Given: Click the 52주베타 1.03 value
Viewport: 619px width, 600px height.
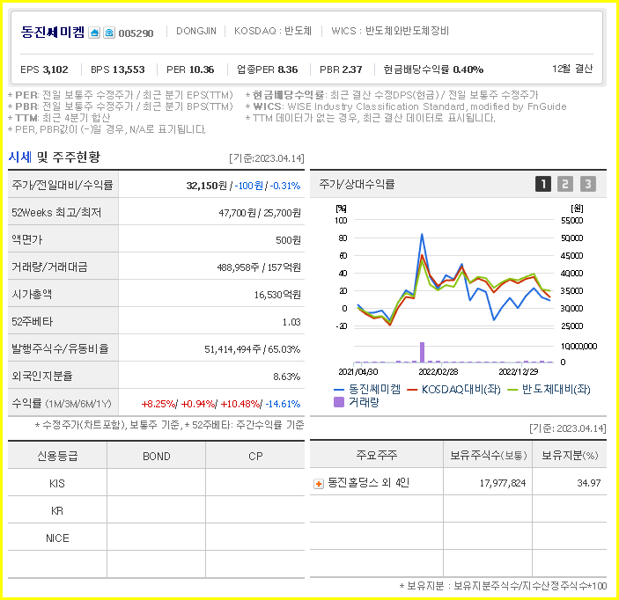Looking at the screenshot, I should point(291,322).
